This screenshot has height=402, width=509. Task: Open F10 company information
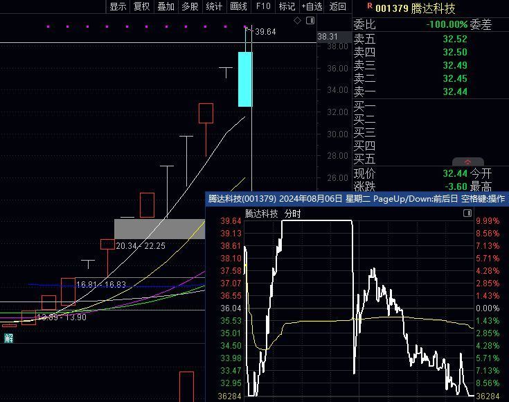tap(263, 6)
